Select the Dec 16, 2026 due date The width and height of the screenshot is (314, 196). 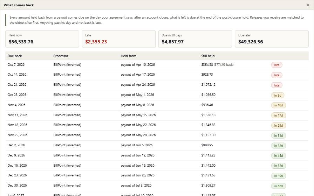click(17, 166)
